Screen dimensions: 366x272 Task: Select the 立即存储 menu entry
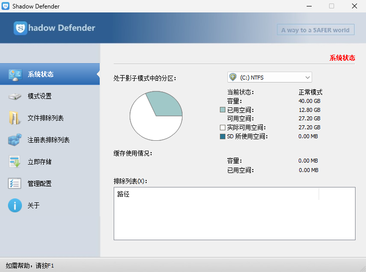click(x=50, y=162)
